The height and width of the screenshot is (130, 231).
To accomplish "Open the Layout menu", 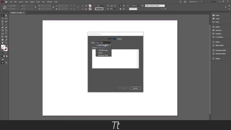I will [x=21, y=2].
